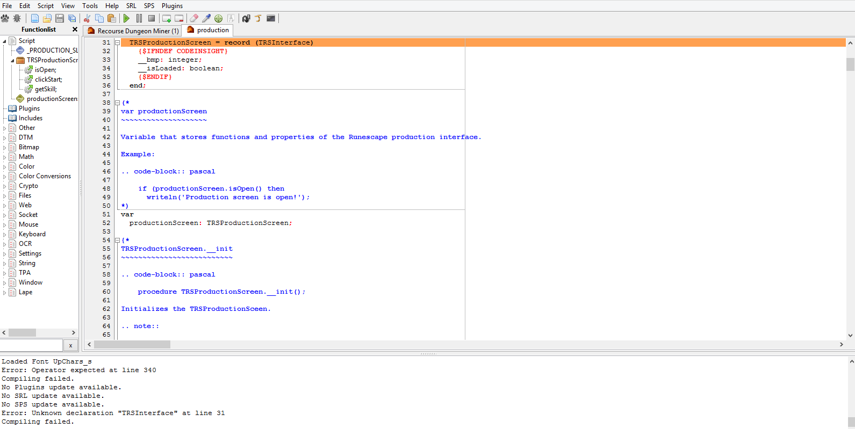Fold the comment block at line 38
Image resolution: width=855 pixels, height=429 pixels.
117,103
